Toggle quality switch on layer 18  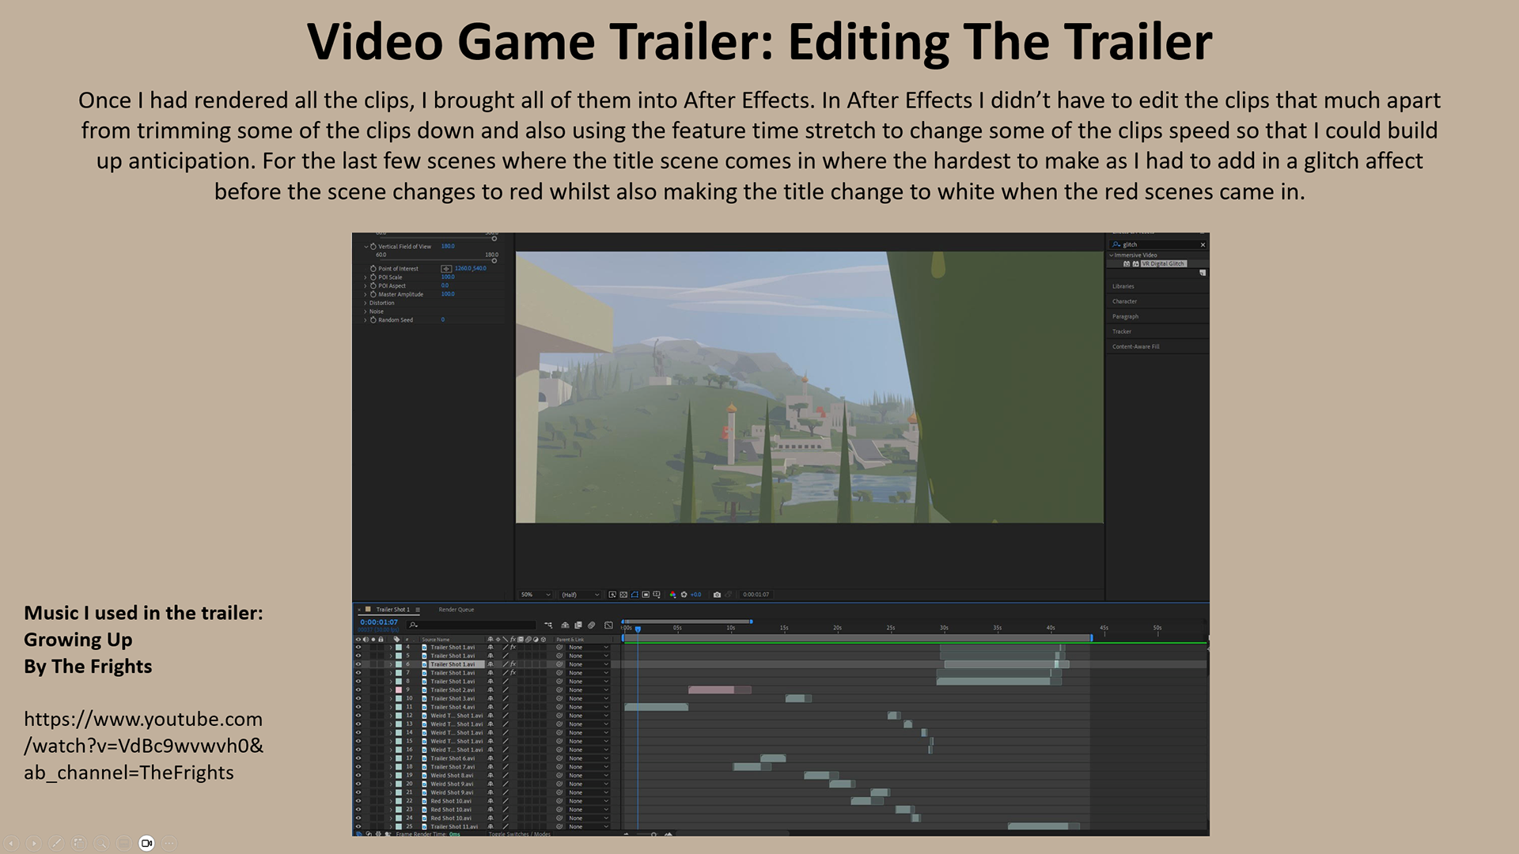506,767
